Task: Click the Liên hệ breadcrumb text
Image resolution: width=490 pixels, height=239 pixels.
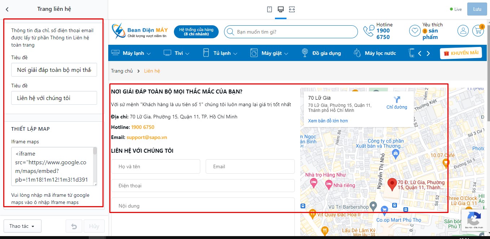Action: click(152, 71)
